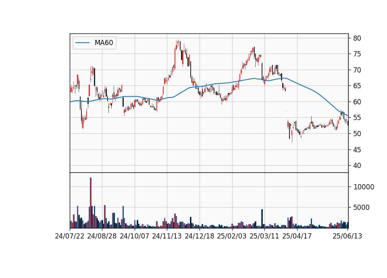Click the blue MA60 legend line sample
The image size is (387, 278).
[82, 43]
